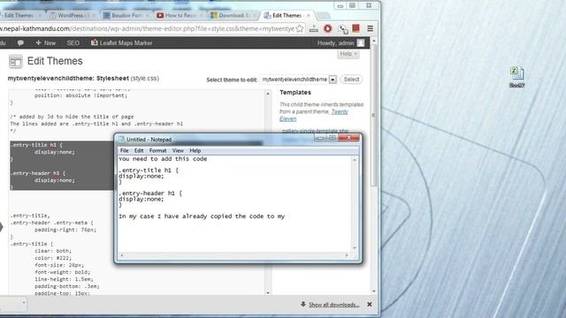Screen dimensions: 566x318
Task: Open gallery-single-template.php template link
Action: point(315,131)
